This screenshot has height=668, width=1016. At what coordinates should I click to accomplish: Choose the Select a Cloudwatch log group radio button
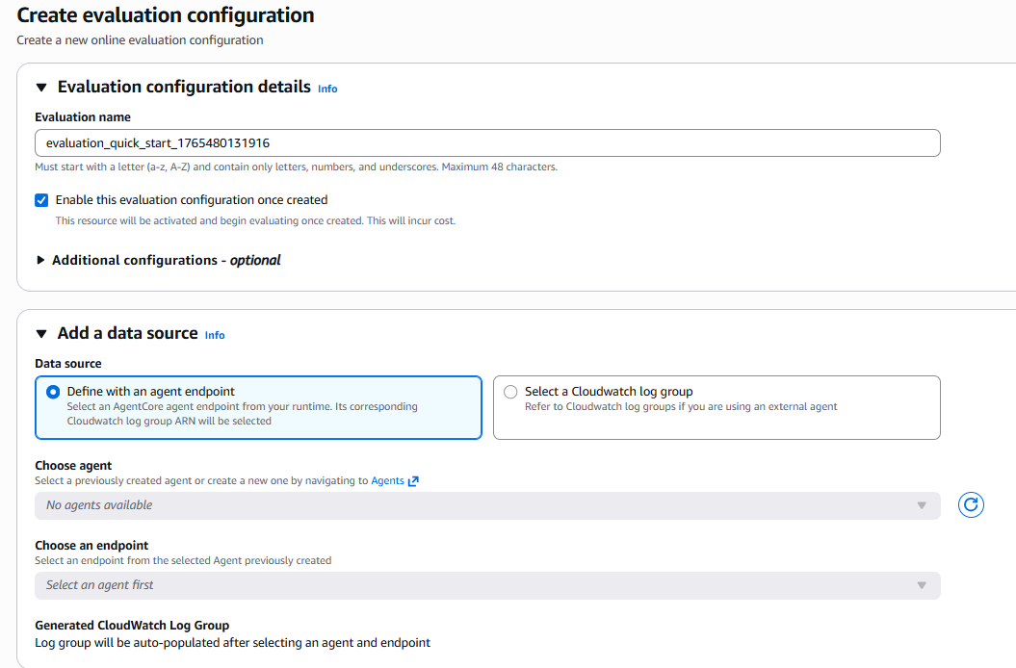pos(510,392)
